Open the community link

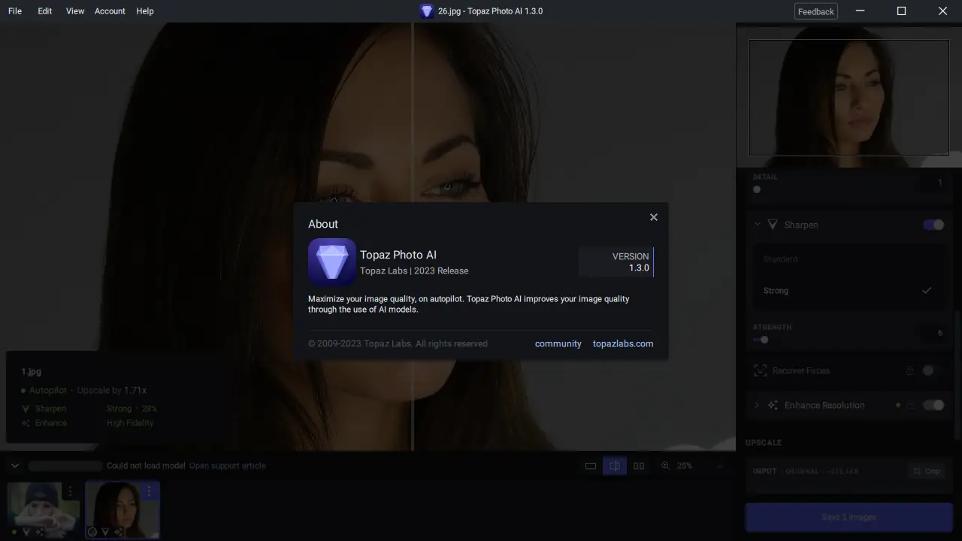click(x=558, y=343)
